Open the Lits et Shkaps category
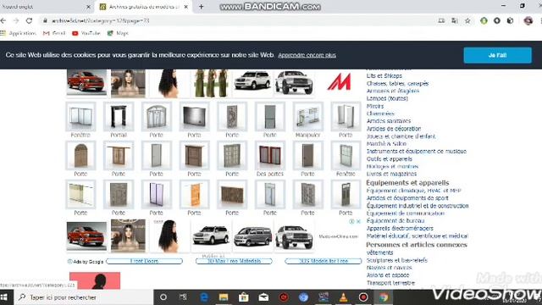The height and width of the screenshot is (305, 542). (384, 75)
